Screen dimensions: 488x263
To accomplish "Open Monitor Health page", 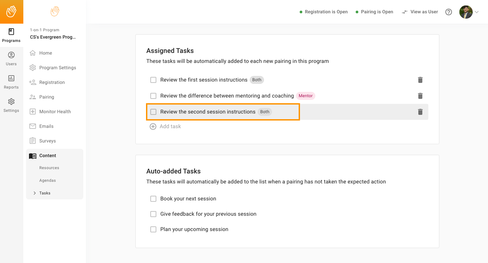I will pyautogui.click(x=55, y=112).
